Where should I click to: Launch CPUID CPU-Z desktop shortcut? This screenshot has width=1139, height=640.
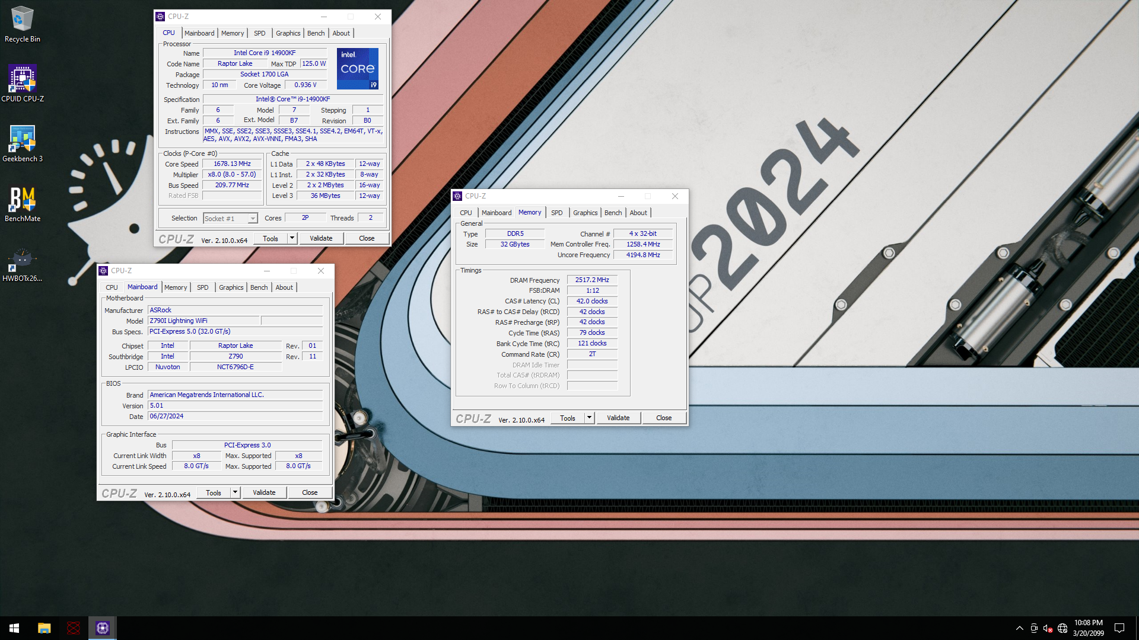pos(23,84)
